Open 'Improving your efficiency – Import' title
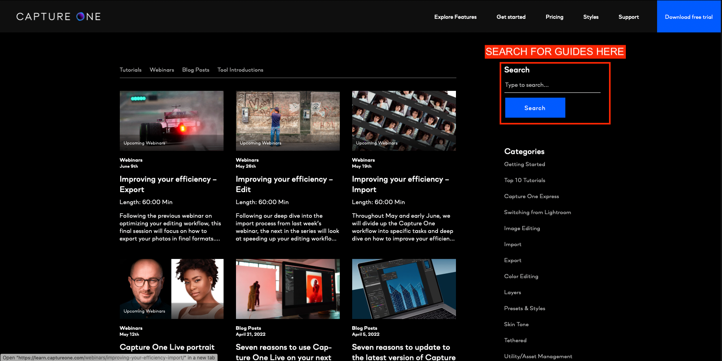Screen dimensions: 722x361 pos(400,184)
